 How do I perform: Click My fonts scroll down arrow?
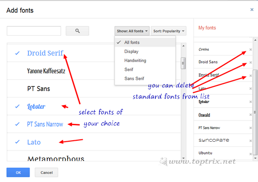(x=255, y=158)
